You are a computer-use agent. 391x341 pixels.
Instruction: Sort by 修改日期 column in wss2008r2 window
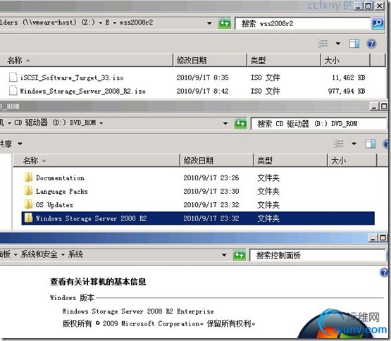click(x=210, y=60)
